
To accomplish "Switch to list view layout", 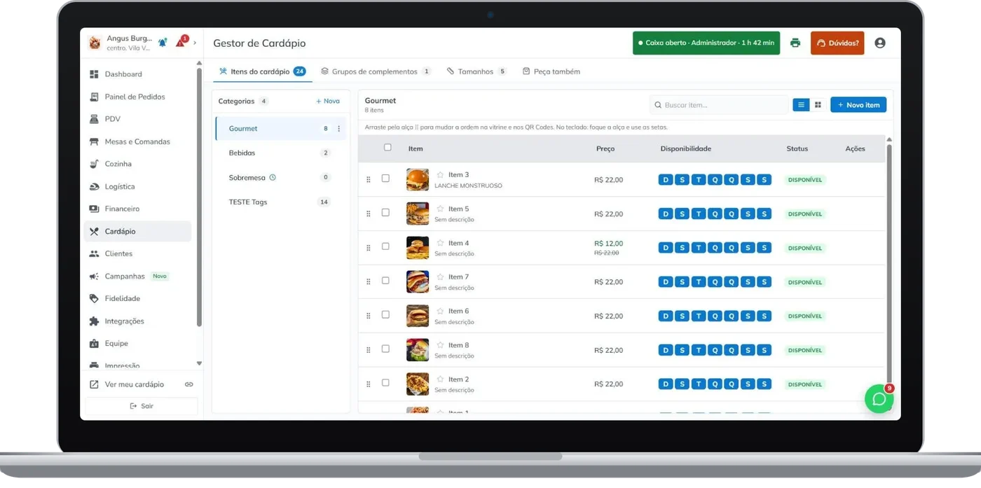I will [801, 105].
